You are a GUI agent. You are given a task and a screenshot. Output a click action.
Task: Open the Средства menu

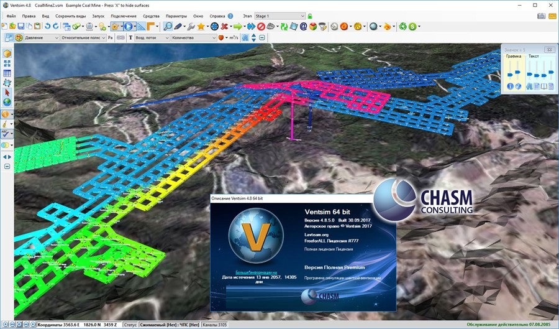pos(151,16)
